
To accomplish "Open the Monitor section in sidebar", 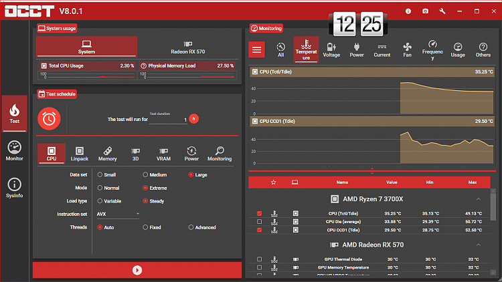I will coord(15,150).
